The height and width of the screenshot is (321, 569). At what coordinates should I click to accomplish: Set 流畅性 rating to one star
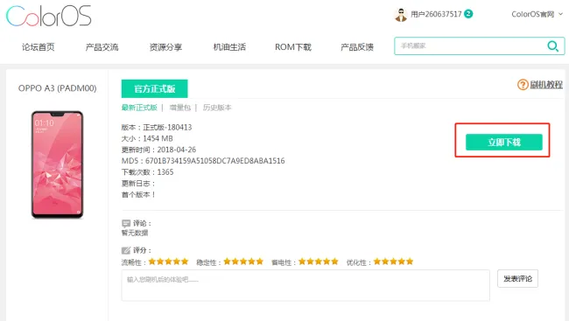point(152,262)
